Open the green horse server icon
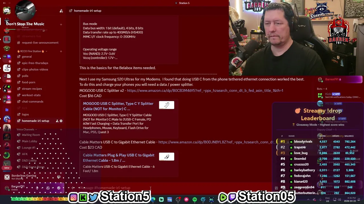The width and height of the screenshot is (364, 204). [7, 155]
